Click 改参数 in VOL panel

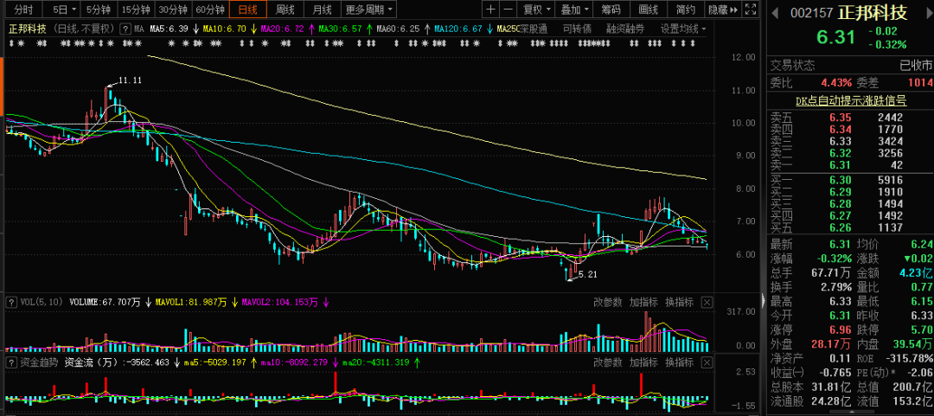tap(607, 302)
